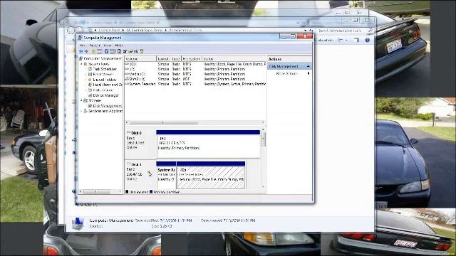Select Shared Folders in the tree
Image resolution: width=456 pixels, height=256 pixels.
point(105,80)
